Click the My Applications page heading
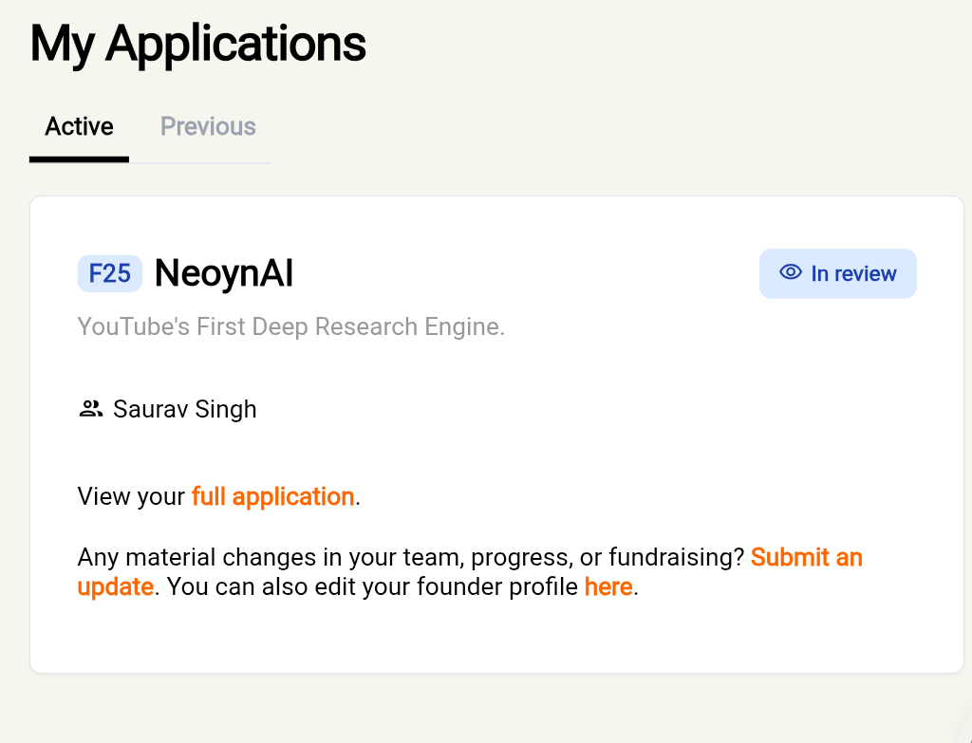The height and width of the screenshot is (743, 972). tap(197, 44)
